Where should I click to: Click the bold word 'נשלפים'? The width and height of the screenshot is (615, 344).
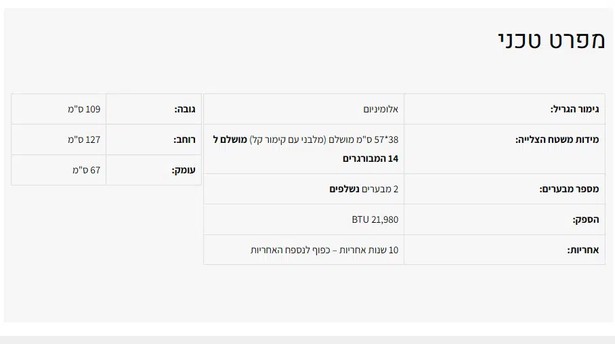click(x=344, y=189)
